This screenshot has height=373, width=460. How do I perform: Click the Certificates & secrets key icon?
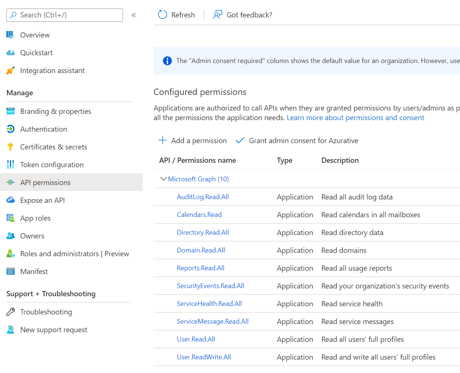[10, 147]
